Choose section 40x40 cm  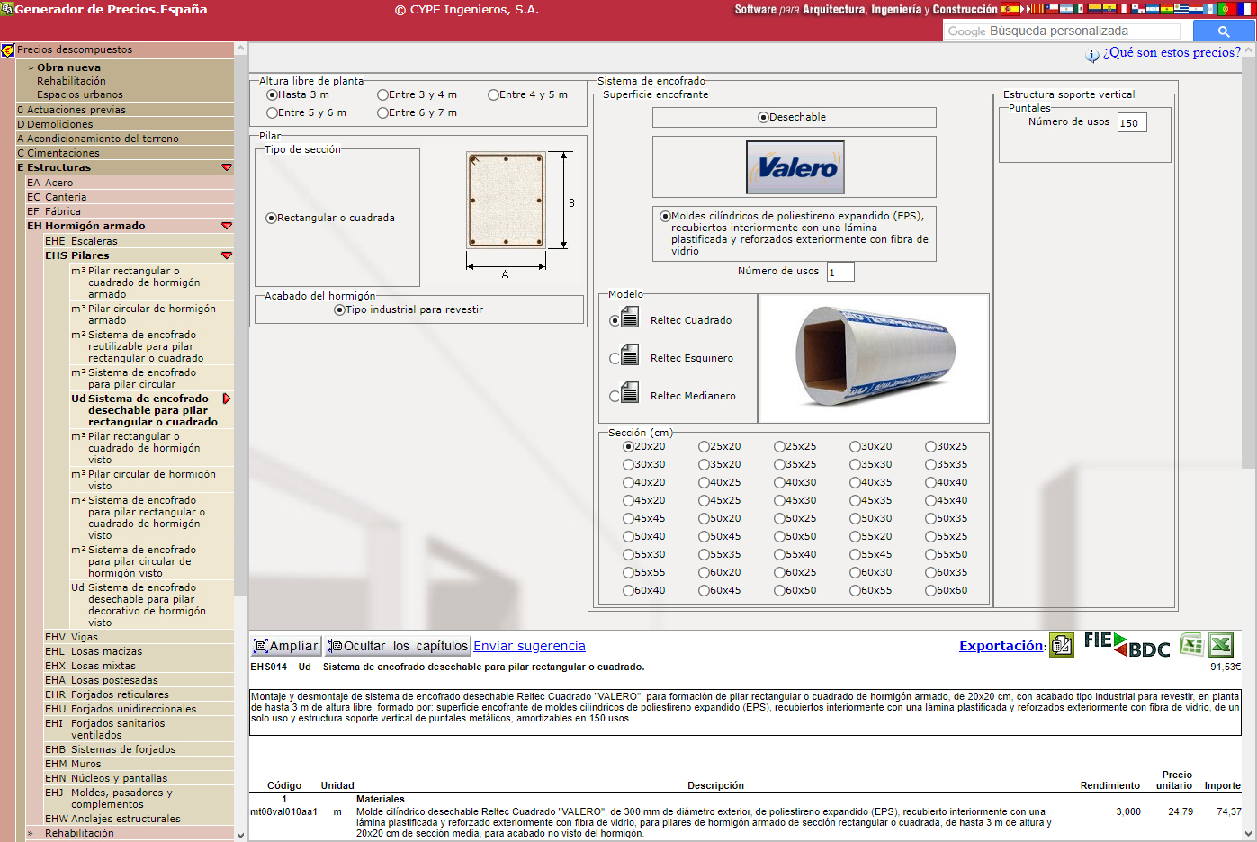(x=930, y=482)
